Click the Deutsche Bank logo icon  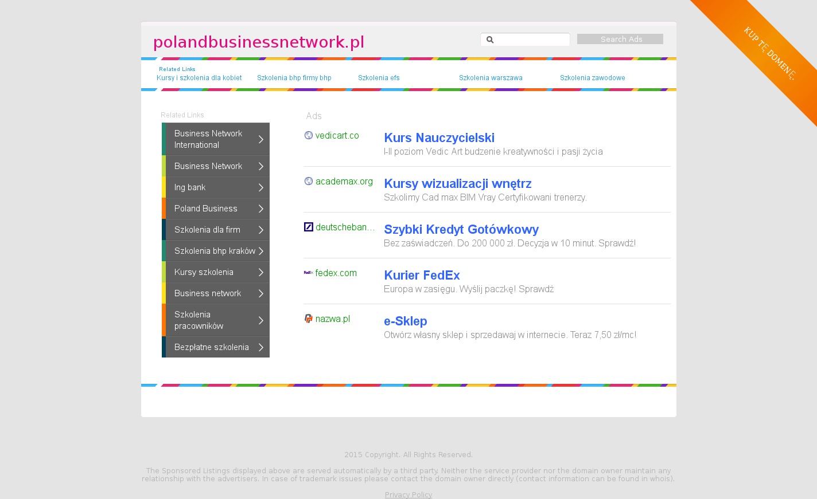point(309,227)
